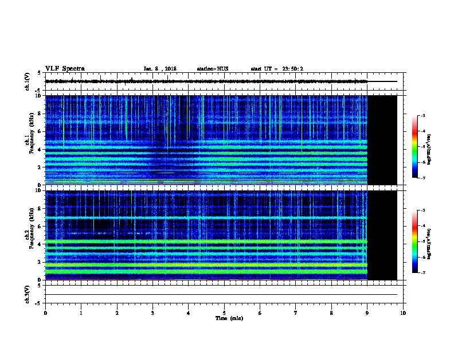Image resolution: width=454 pixels, height=351 pixels.
Task: Click the black no-data block in ch.2 spectrogram
Action: tap(382, 235)
